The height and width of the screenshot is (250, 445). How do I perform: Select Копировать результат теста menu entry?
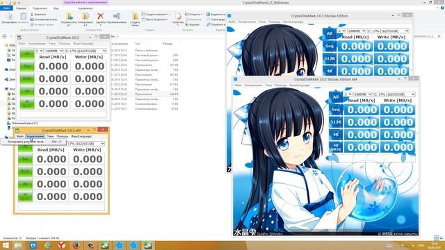point(33,142)
